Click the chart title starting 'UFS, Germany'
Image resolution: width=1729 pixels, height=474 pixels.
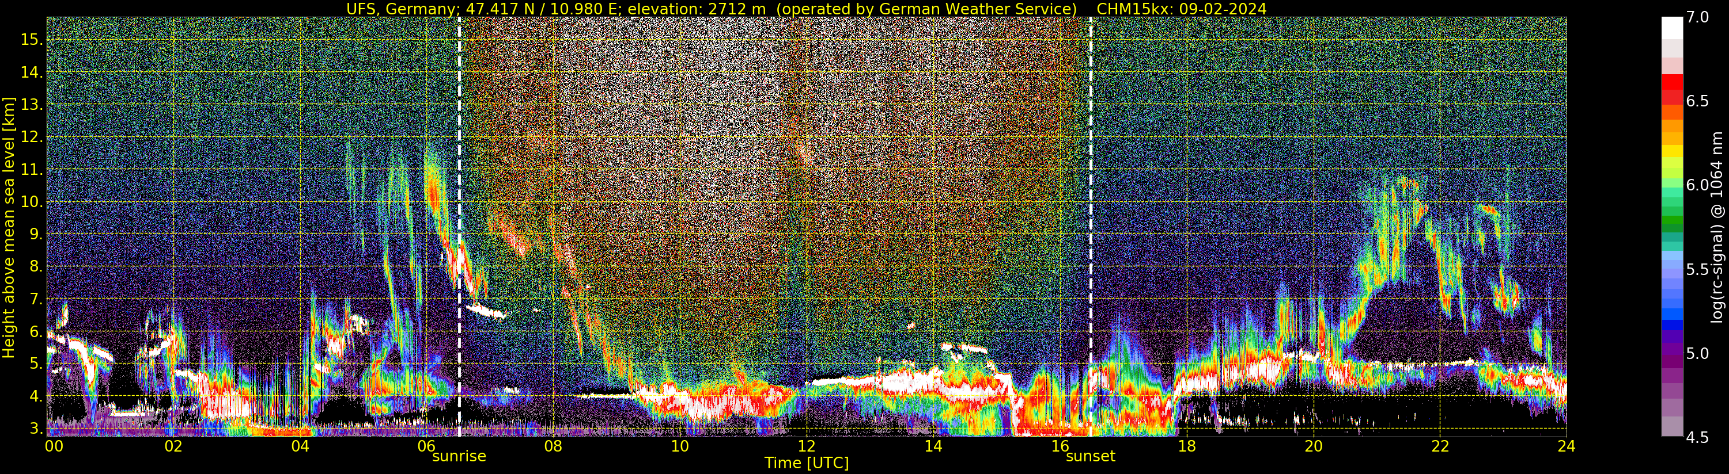806,9
